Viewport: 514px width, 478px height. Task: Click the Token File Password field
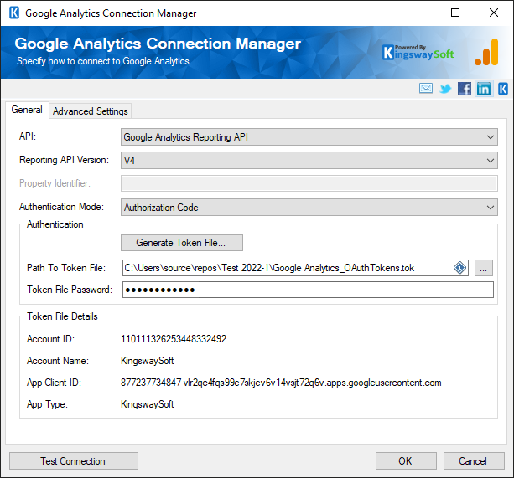pyautogui.click(x=308, y=290)
